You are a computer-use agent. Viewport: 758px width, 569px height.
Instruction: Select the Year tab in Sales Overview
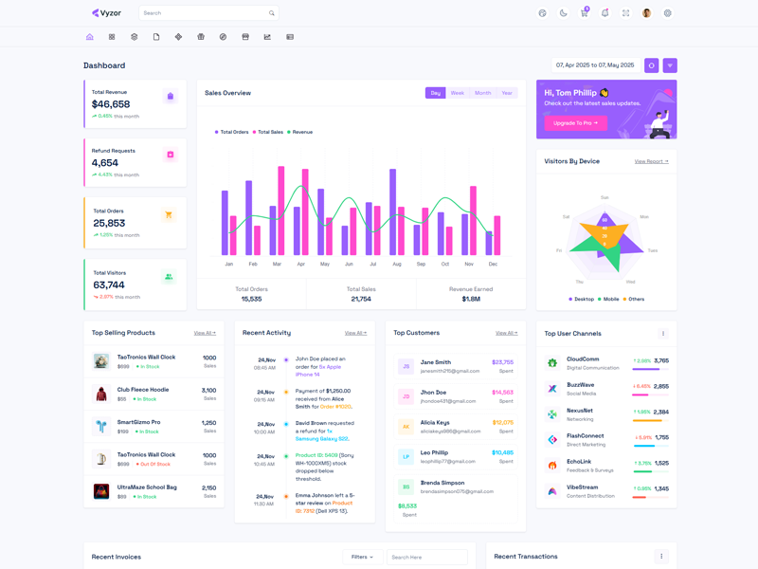pyautogui.click(x=507, y=93)
